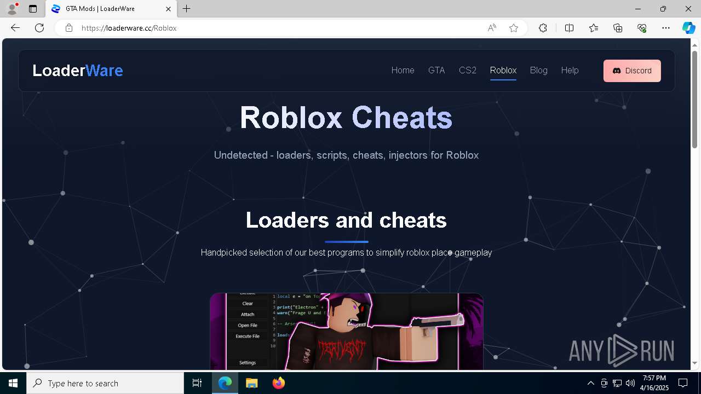Open volume control tray icon

pos(630,383)
